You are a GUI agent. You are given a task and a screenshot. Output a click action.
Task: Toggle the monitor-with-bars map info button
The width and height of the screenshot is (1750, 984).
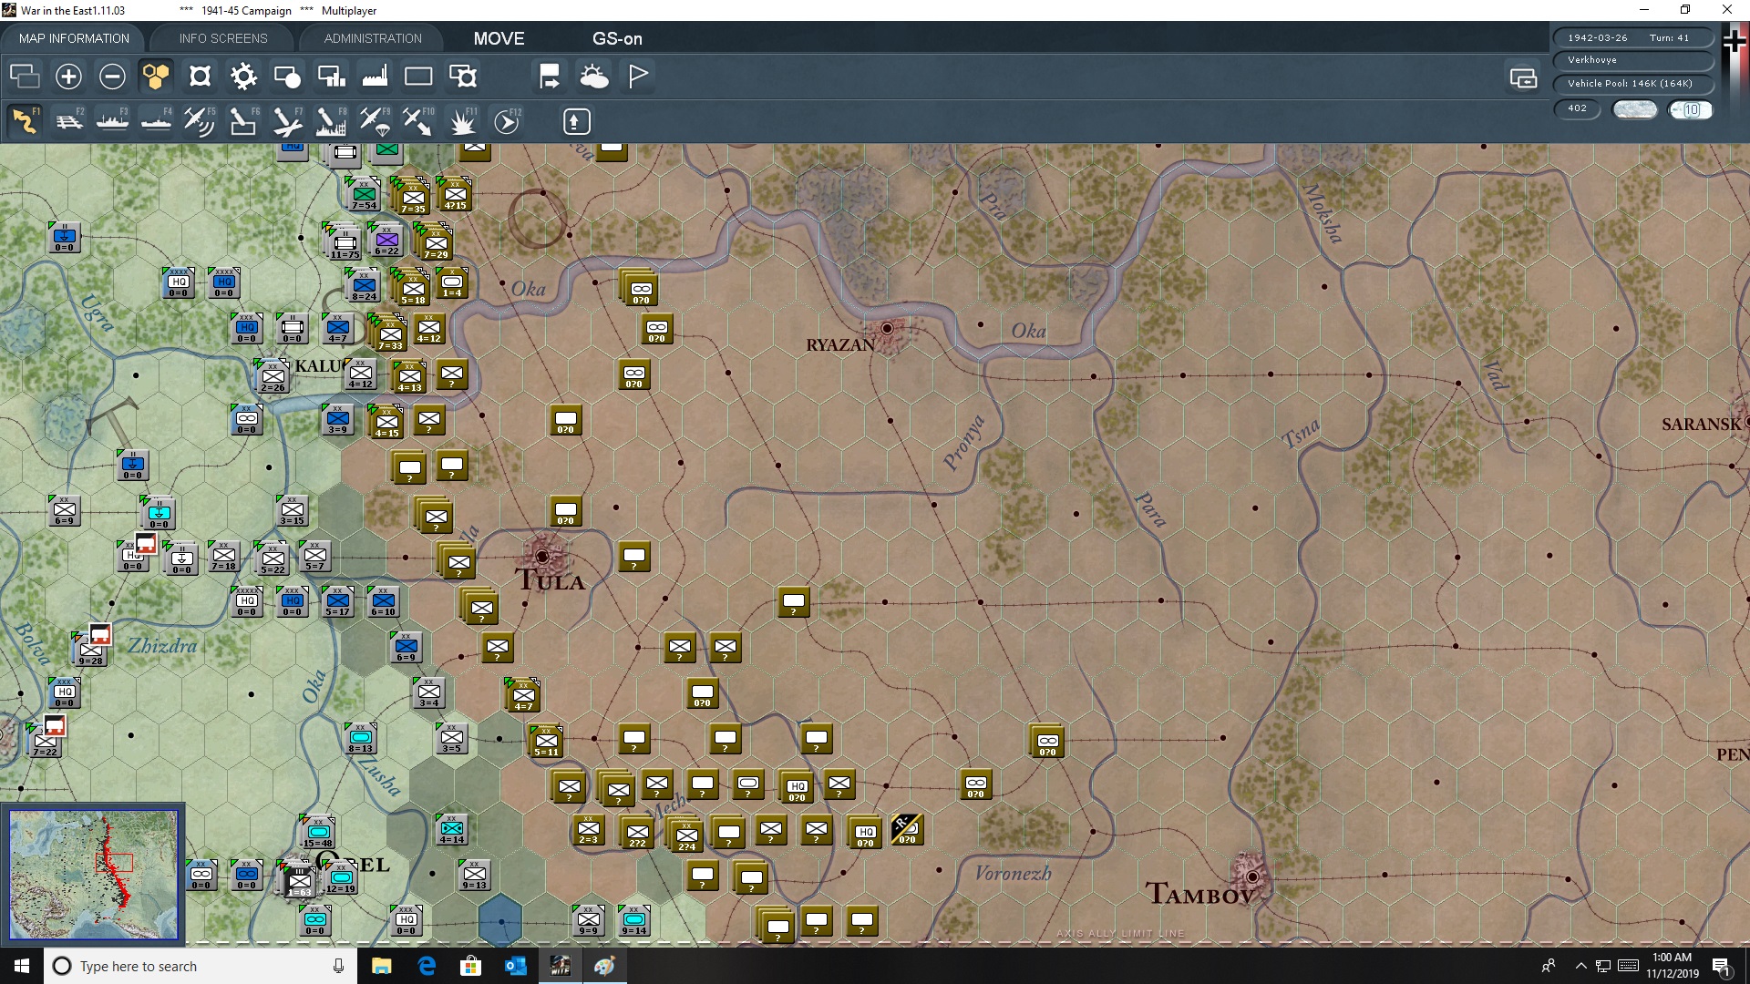click(x=331, y=77)
